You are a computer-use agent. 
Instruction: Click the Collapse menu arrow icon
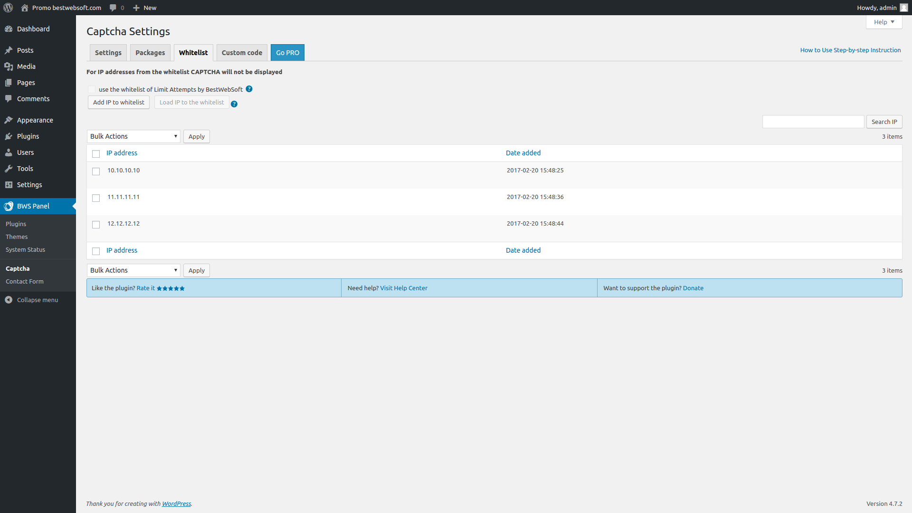9,300
